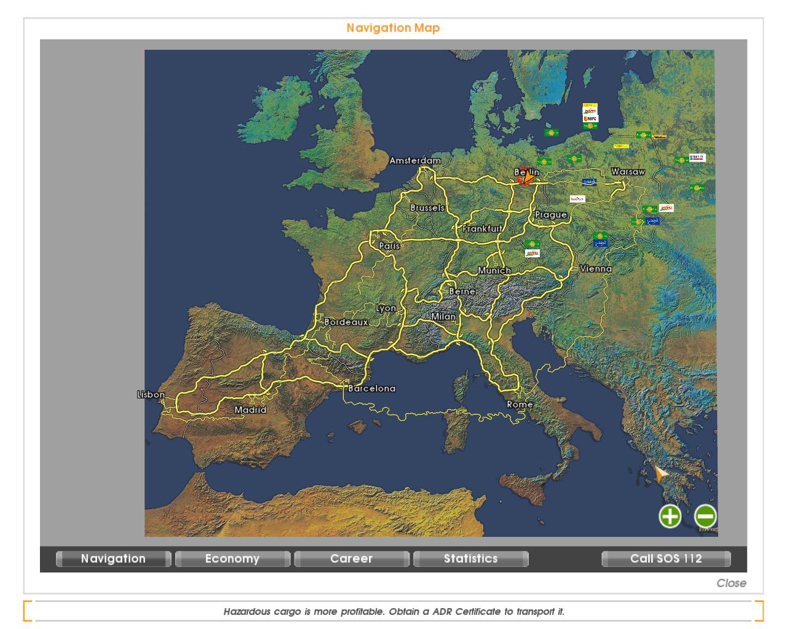Image resolution: width=787 pixels, height=629 pixels.
Task: Switch to the Economy tab
Action: (232, 559)
